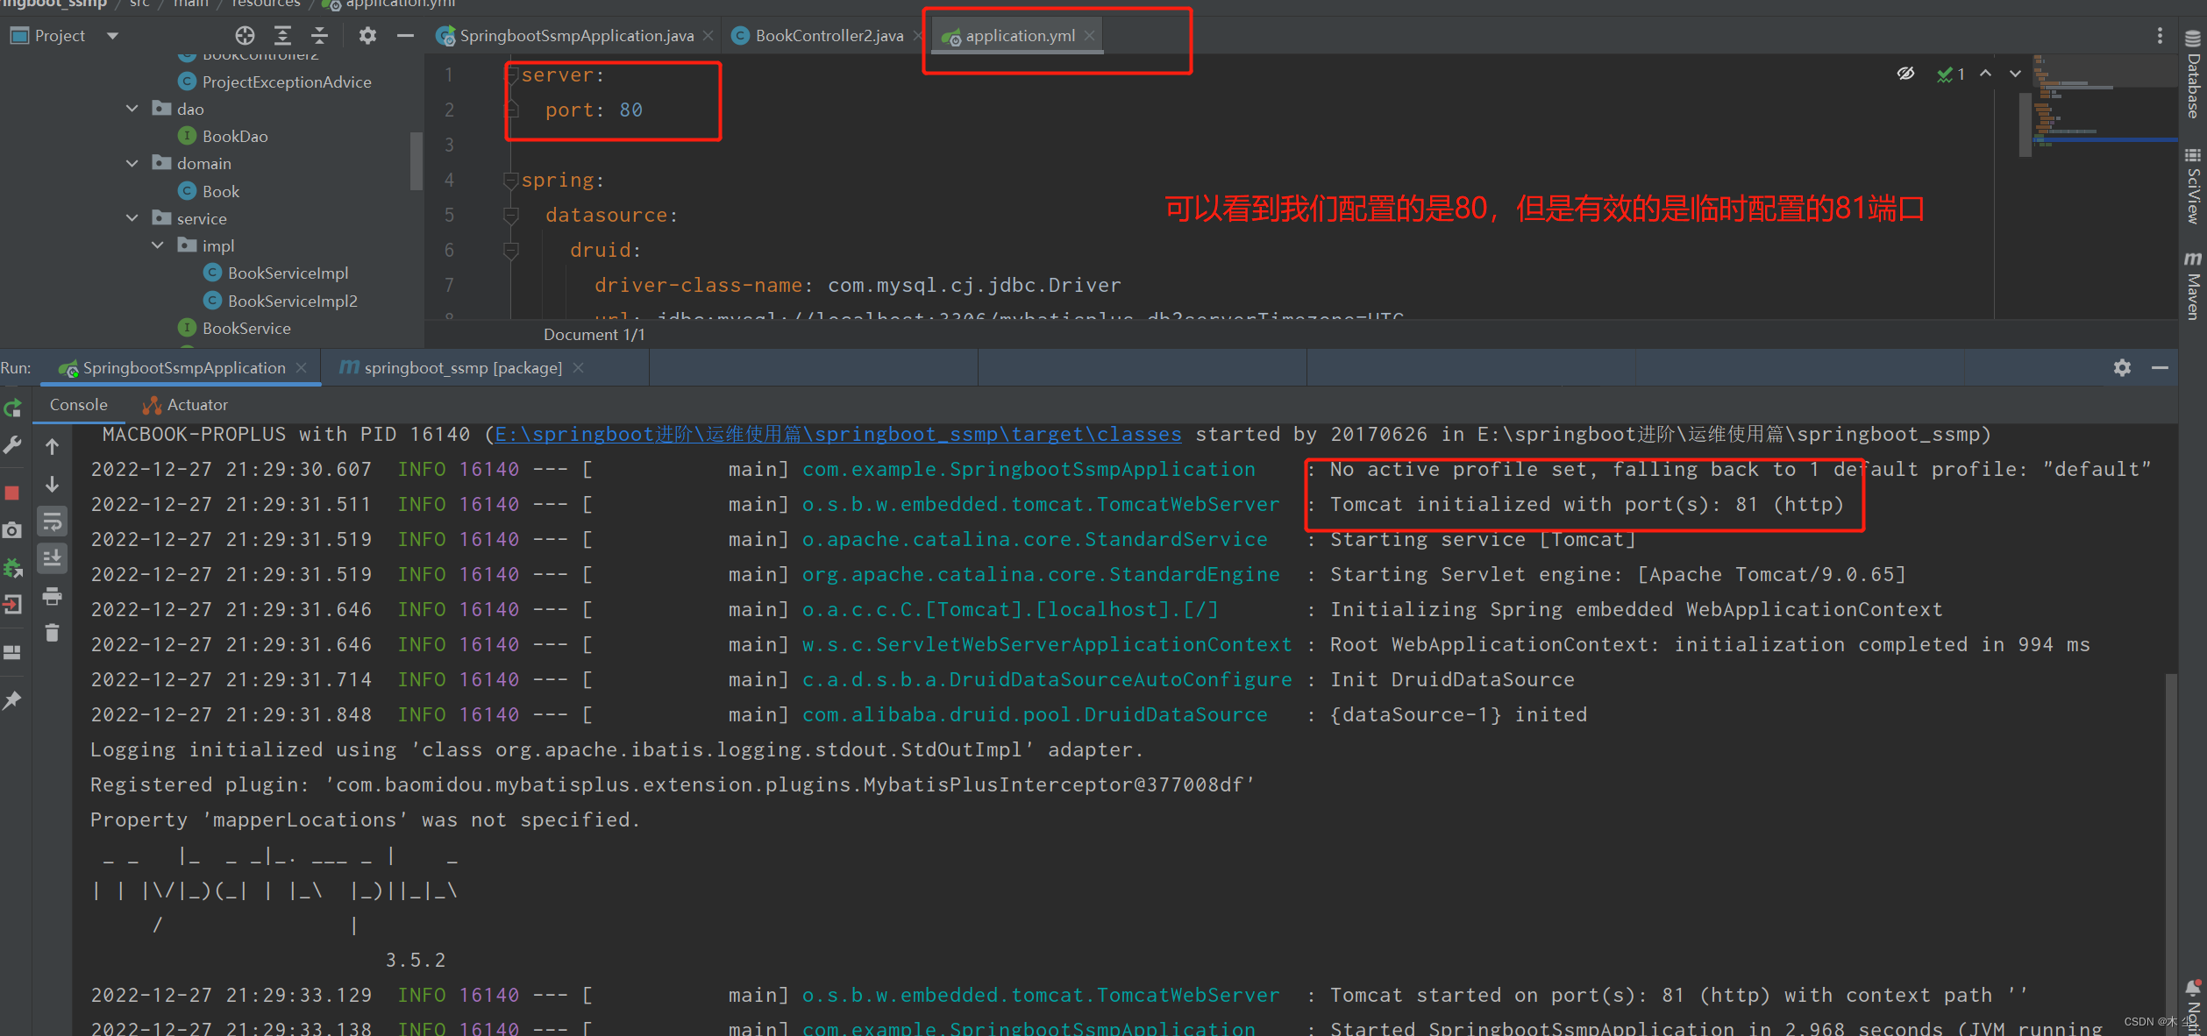Open BookServiceImpl2 in project tree
Viewport: 2207px width, 1036px height.
coord(292,301)
